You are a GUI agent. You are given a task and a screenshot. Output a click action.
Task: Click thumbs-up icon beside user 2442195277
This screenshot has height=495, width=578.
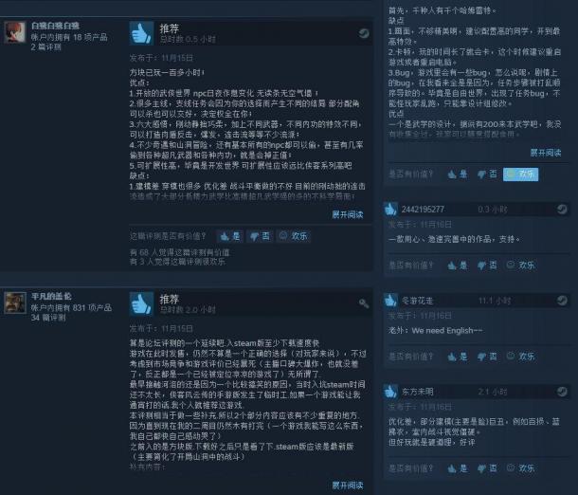[390, 210]
